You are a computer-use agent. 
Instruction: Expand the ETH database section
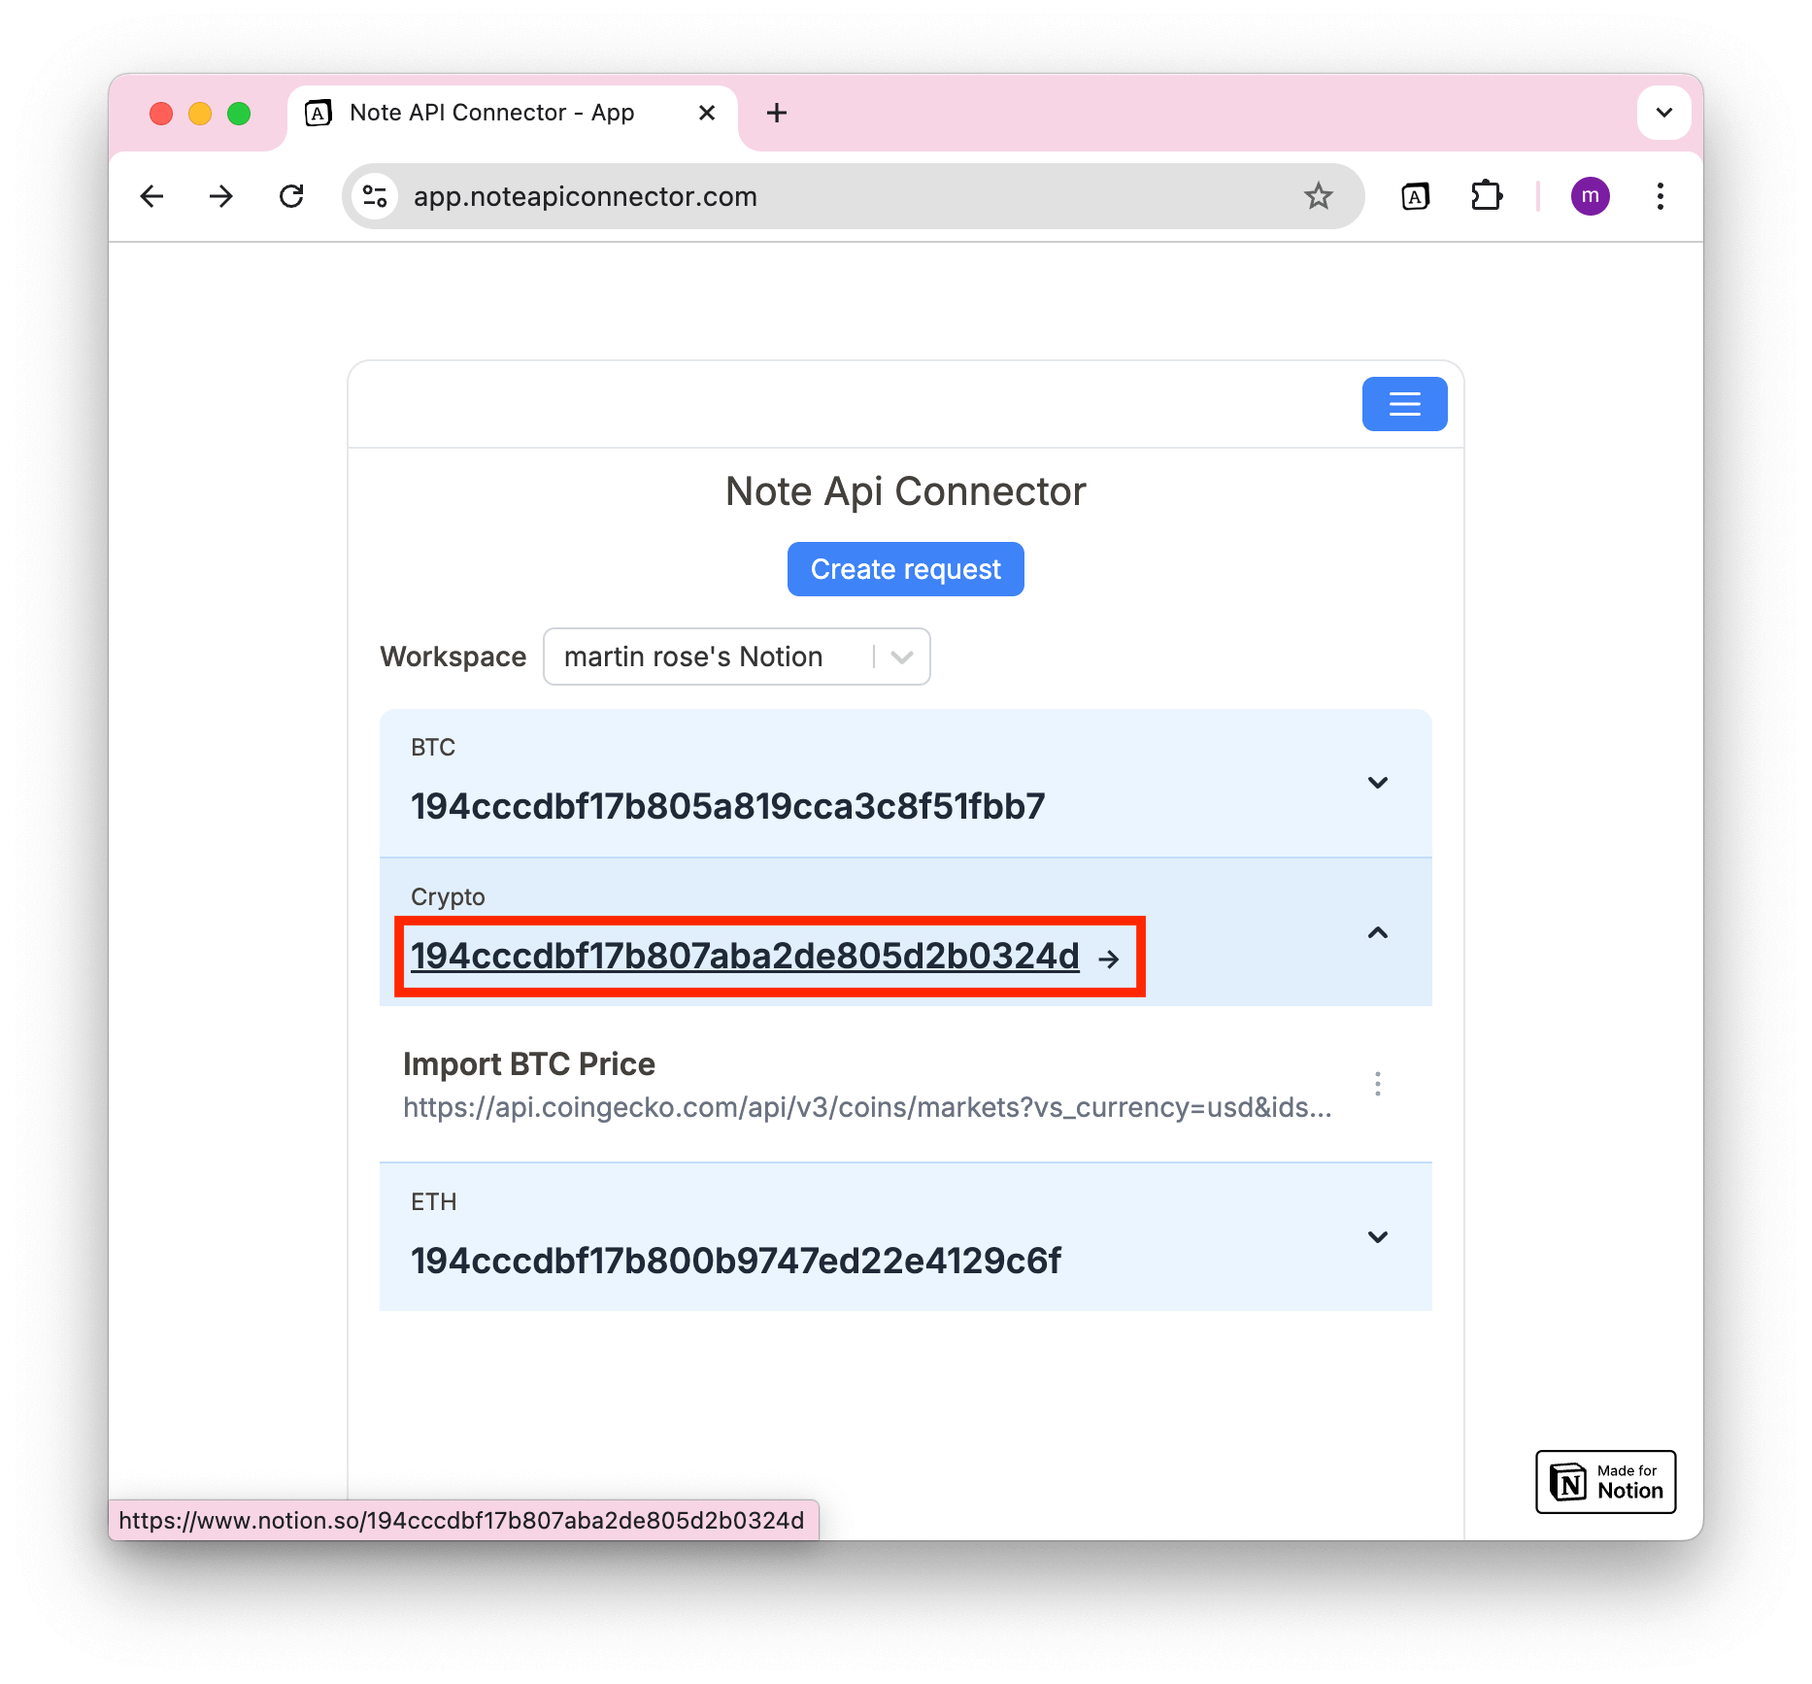point(1377,1237)
